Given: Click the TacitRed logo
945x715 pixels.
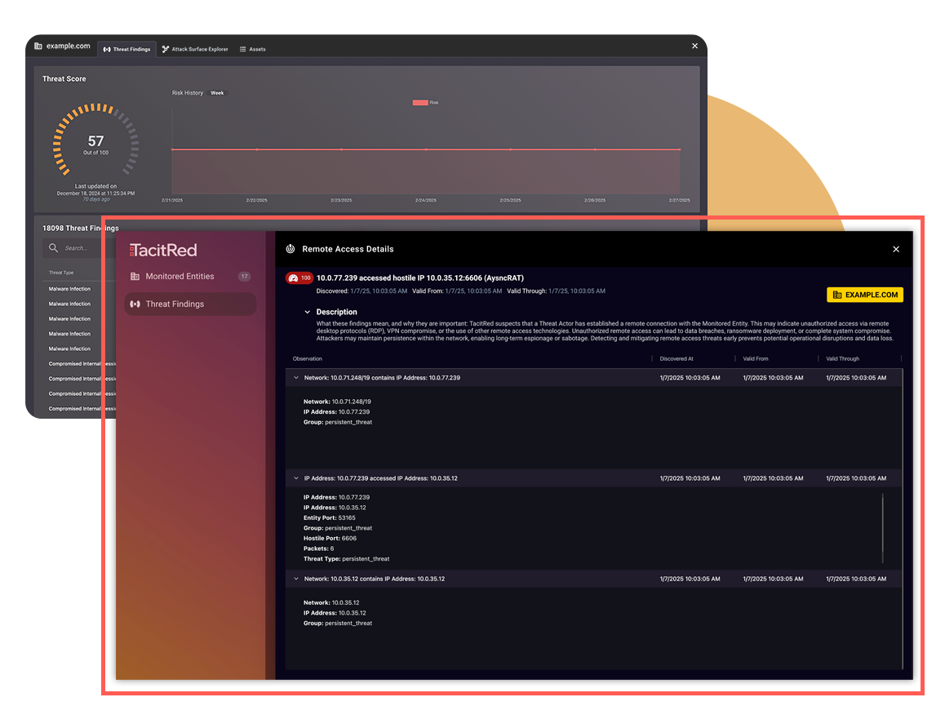Looking at the screenshot, I should (x=163, y=250).
